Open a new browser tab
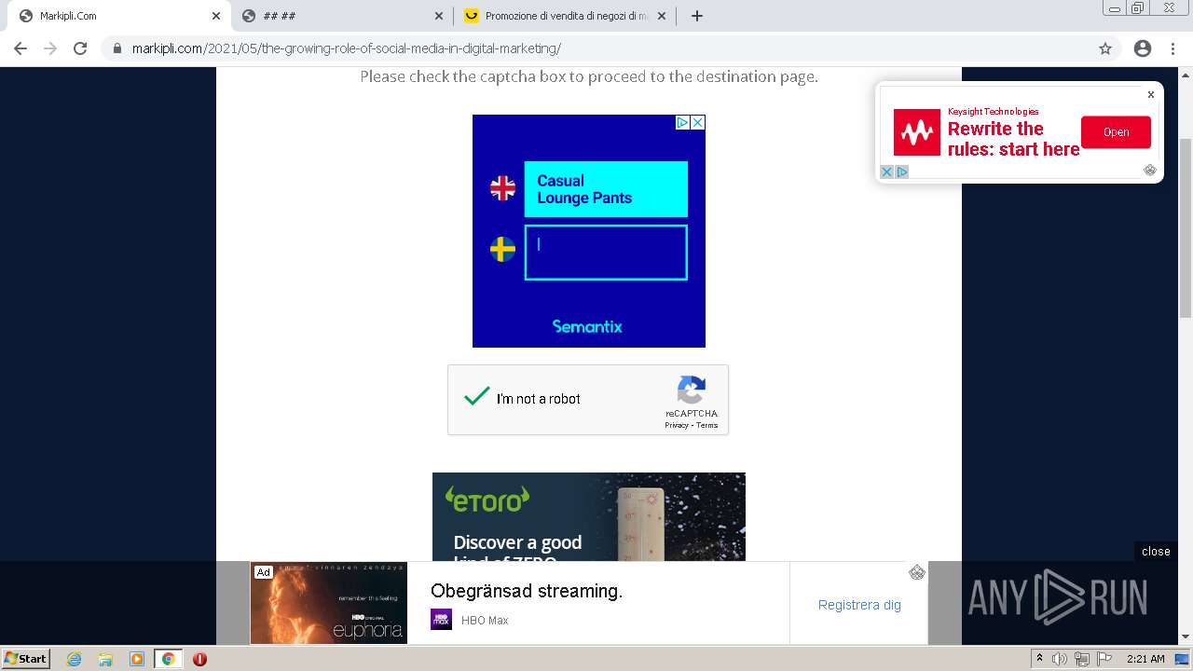Viewport: 1193px width, 671px height. [696, 16]
